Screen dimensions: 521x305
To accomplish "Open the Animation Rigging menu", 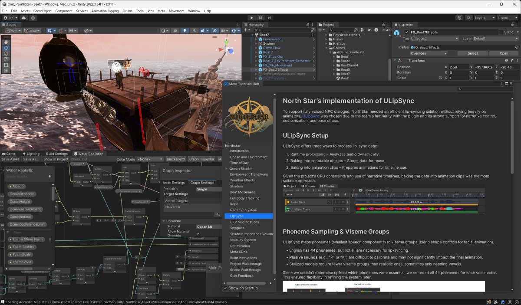I will pyautogui.click(x=105, y=11).
